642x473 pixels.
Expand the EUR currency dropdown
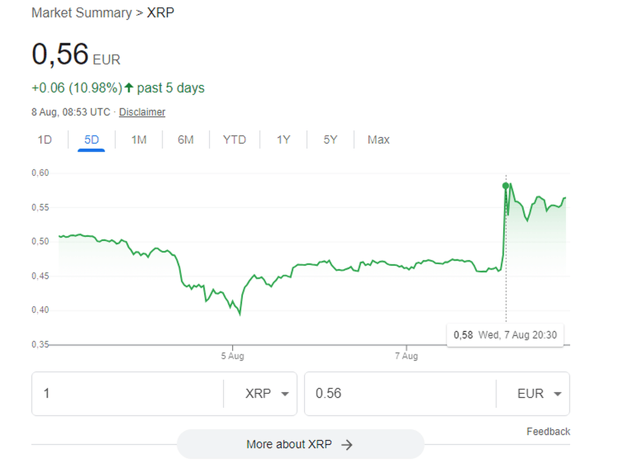539,394
